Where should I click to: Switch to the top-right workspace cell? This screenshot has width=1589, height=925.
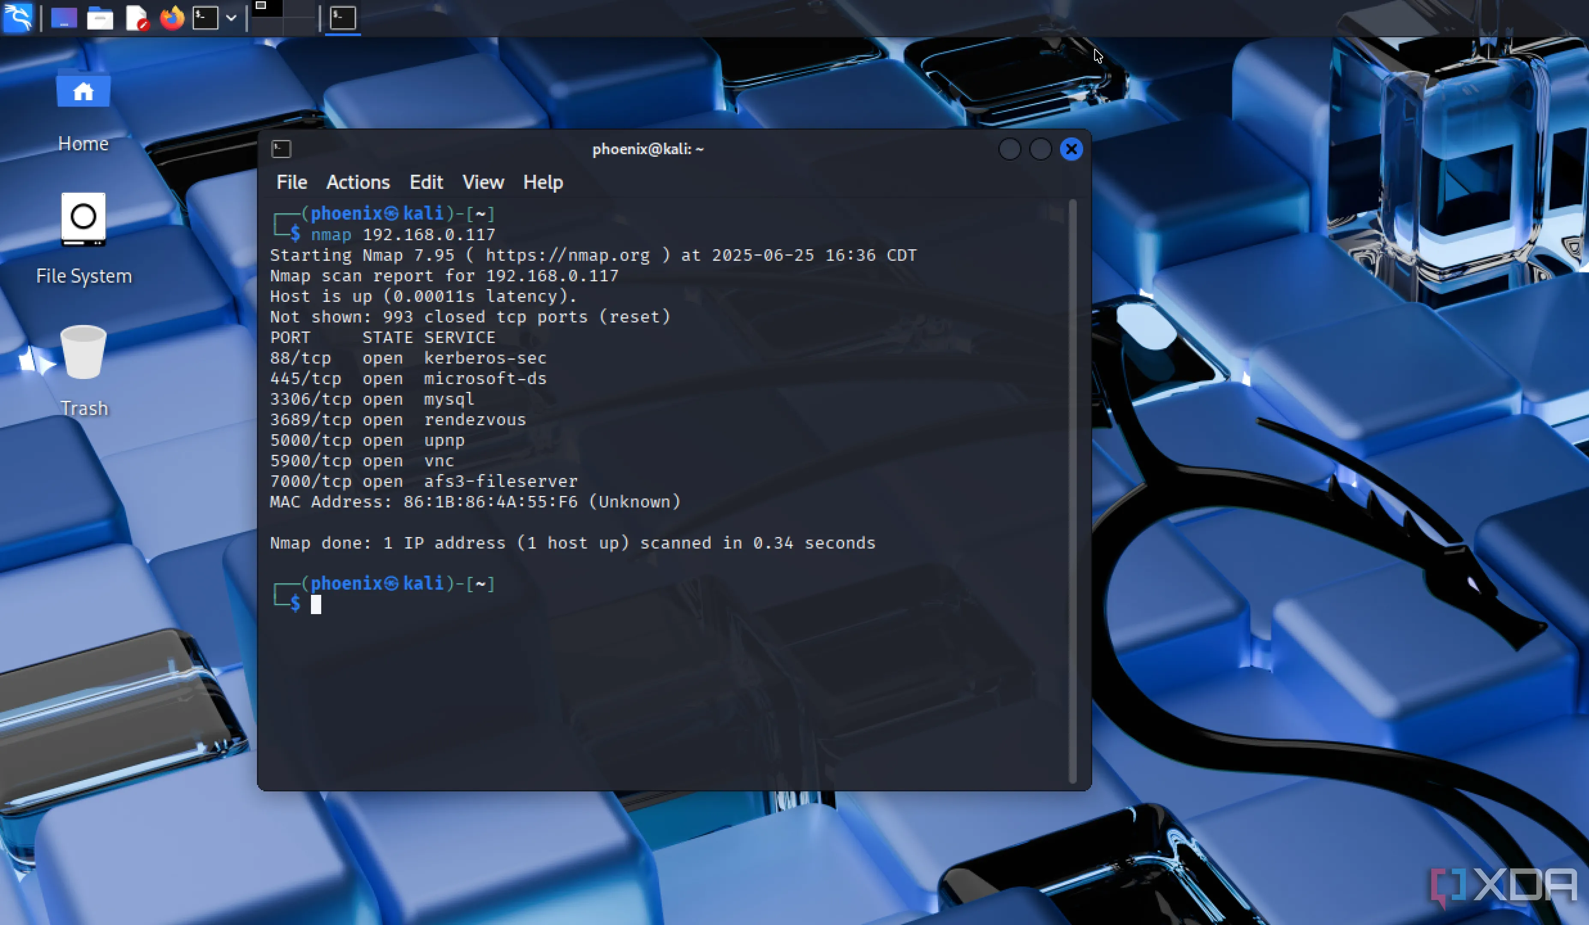[x=299, y=8]
